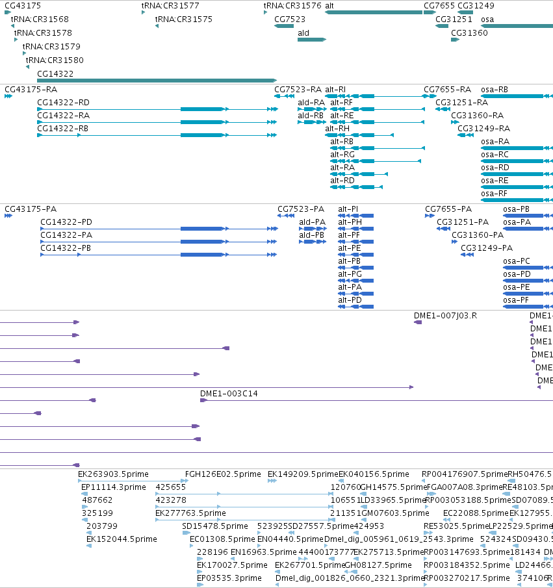Click the osa-RB transcript label
553x588 pixels.
pyautogui.click(x=495, y=90)
